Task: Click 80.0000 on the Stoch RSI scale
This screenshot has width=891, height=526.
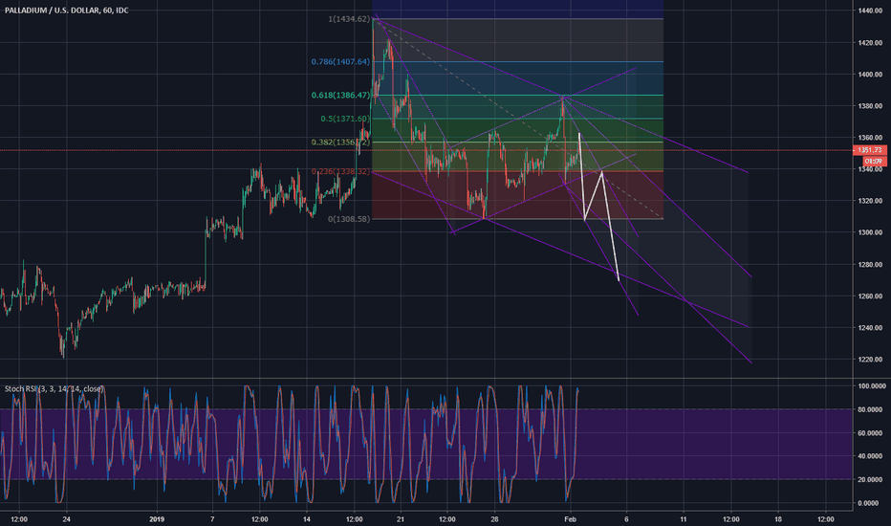Action: 871,409
